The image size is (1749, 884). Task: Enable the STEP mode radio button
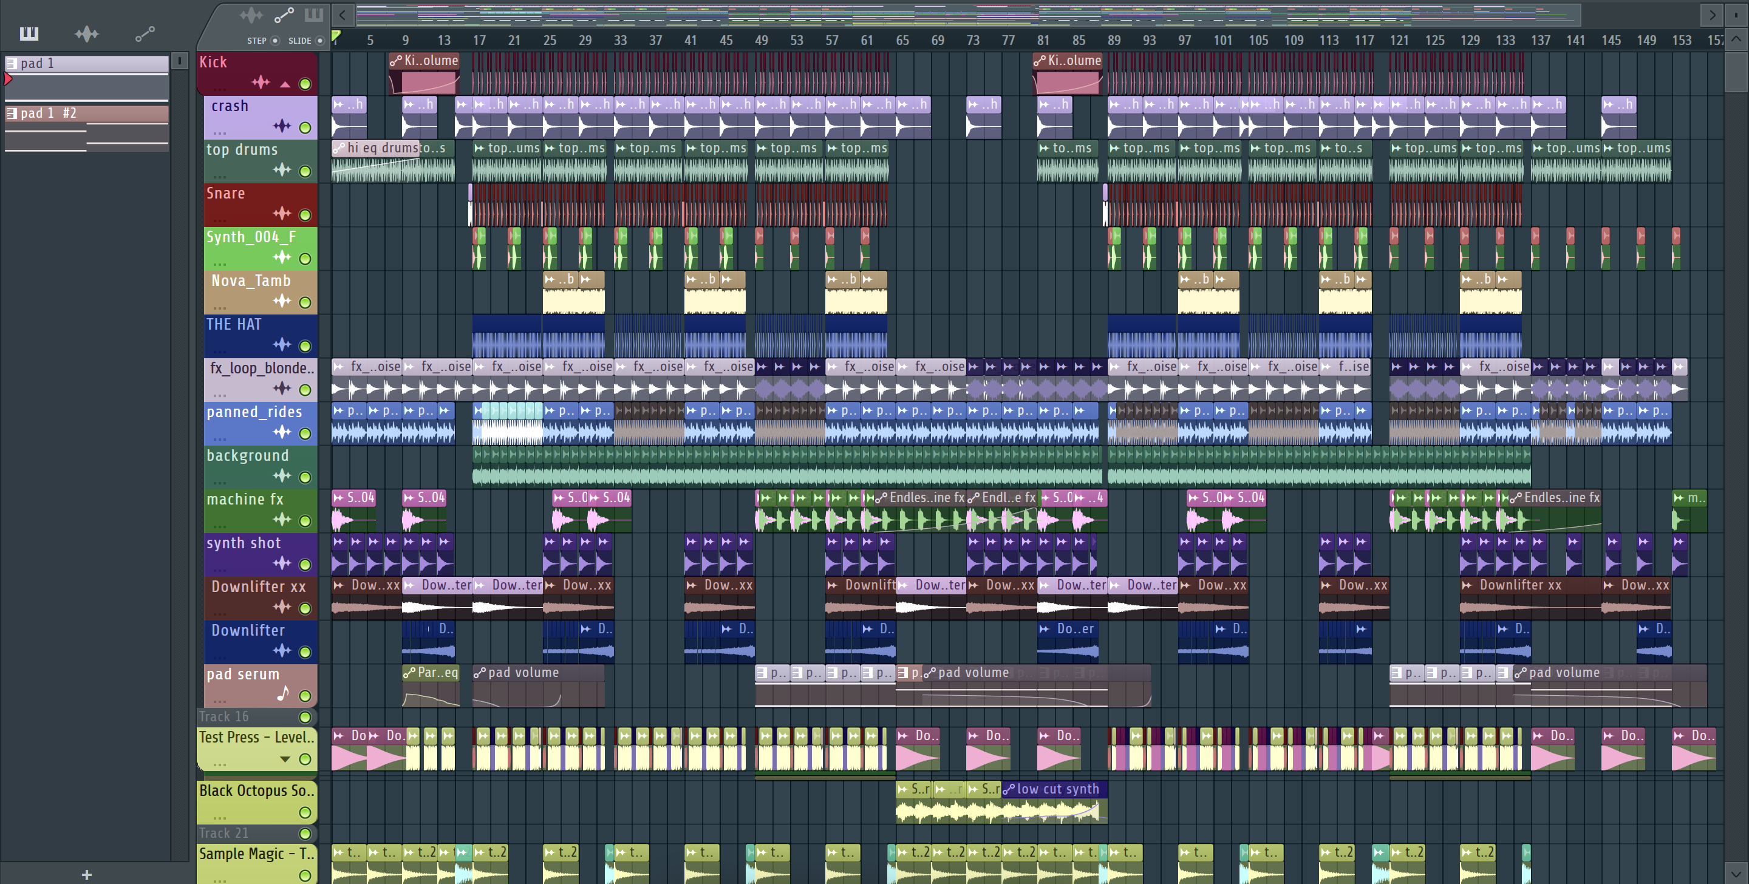pyautogui.click(x=275, y=41)
